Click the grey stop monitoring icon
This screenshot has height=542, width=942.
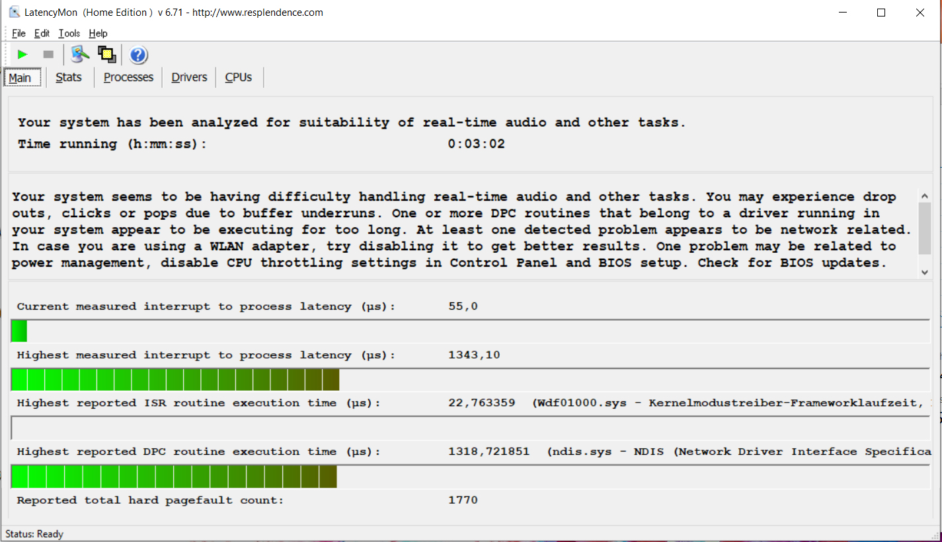[x=48, y=55]
